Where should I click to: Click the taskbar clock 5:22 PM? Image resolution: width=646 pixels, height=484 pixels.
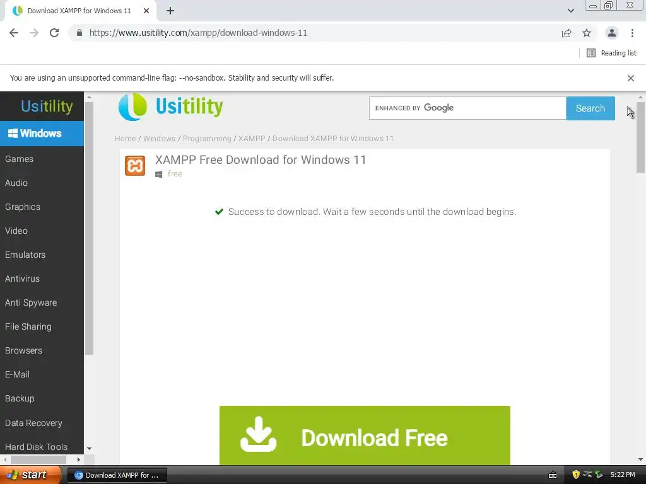pos(623,475)
